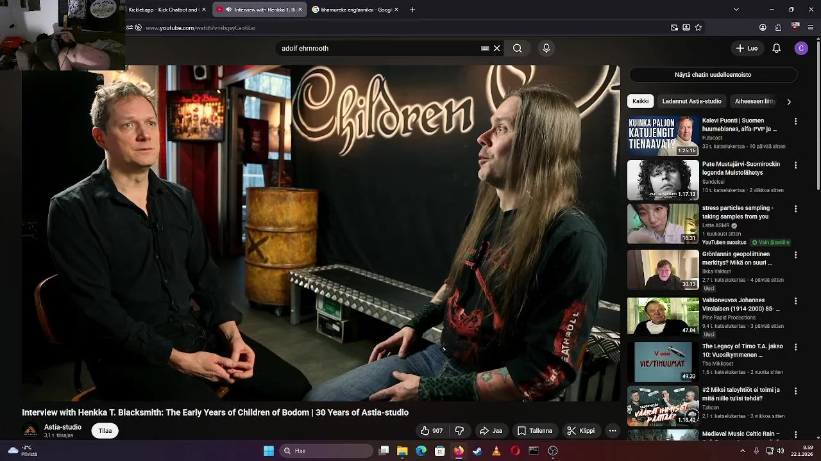Open the list all tabs chevron
The image size is (821, 461).
pyautogui.click(x=736, y=10)
